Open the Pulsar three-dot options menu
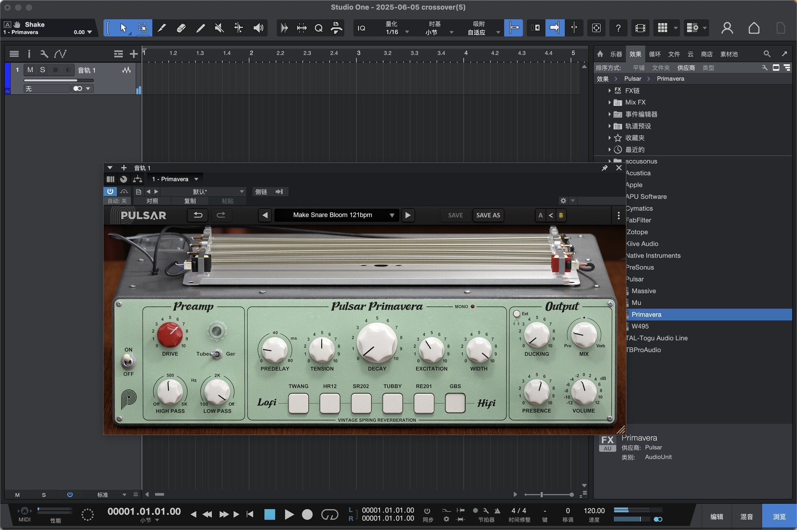This screenshot has height=530, width=797. point(618,215)
